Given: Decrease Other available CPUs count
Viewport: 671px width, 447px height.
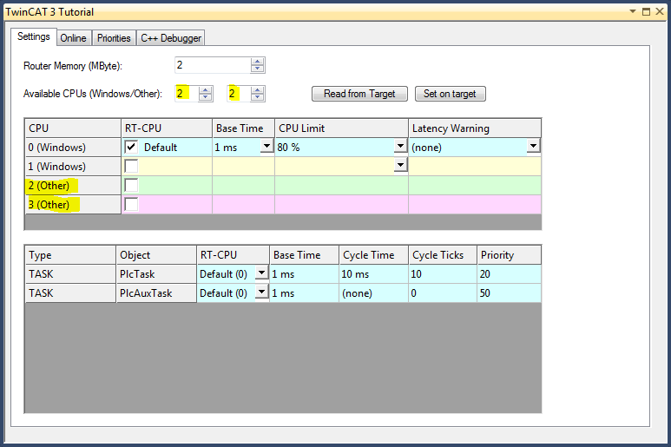Looking at the screenshot, I should pos(257,97).
